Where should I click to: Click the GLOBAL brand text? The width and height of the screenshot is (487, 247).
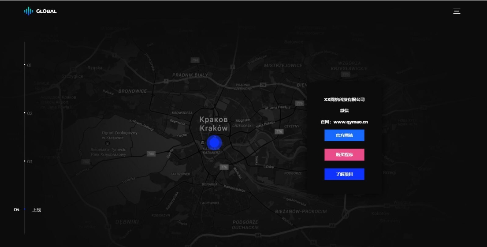46,11
